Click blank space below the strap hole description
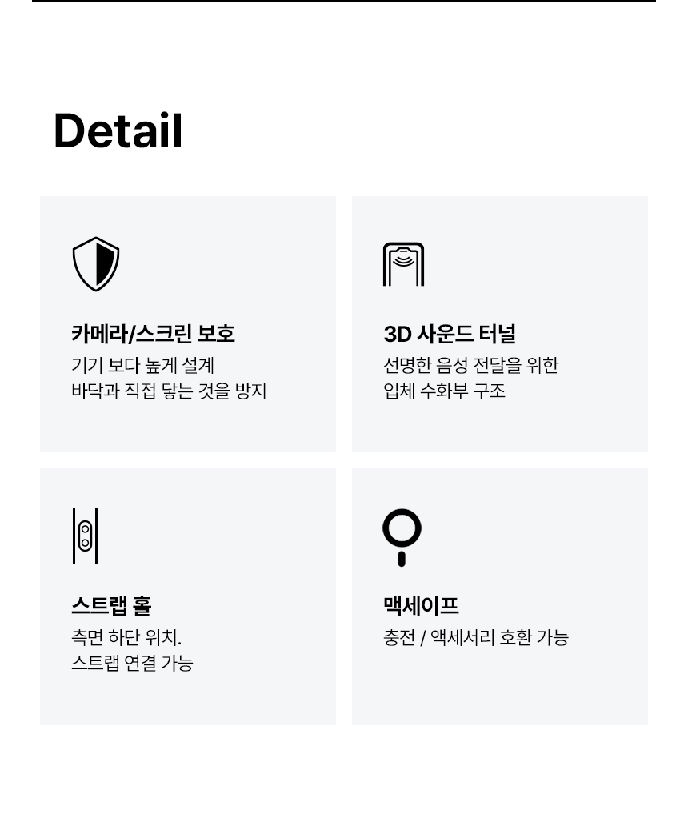688x823 pixels. pos(187,698)
